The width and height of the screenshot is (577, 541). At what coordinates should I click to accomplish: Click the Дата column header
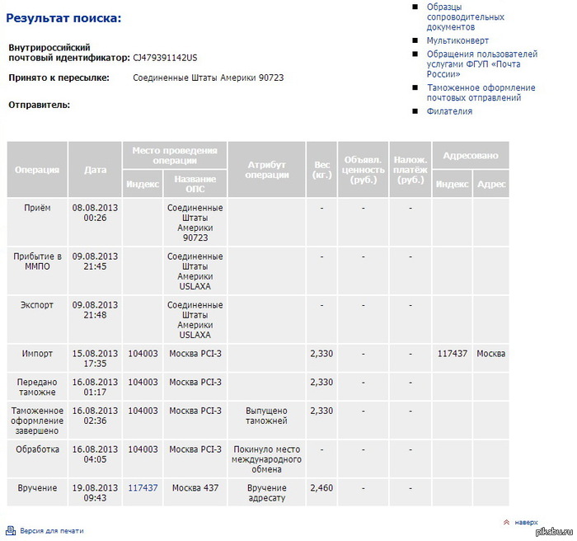pos(96,169)
